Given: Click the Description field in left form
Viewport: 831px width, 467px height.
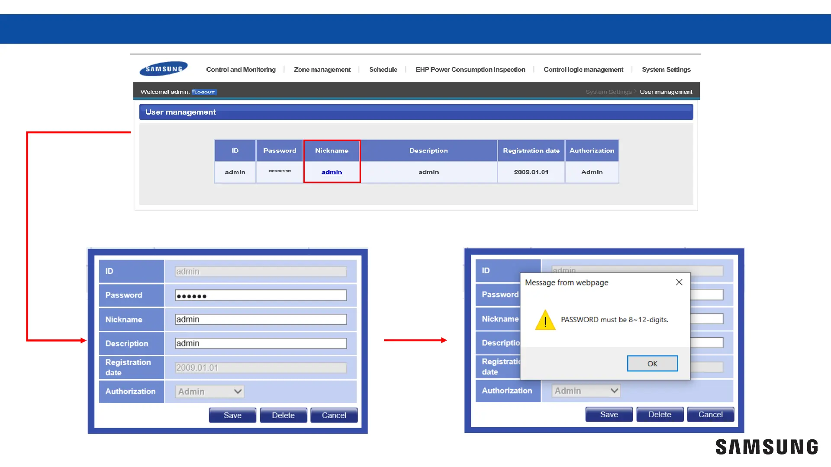Looking at the screenshot, I should (x=261, y=343).
